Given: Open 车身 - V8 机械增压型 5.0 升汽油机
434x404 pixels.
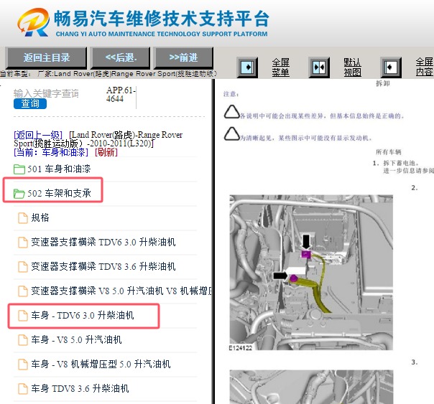Looking at the screenshot, I should (101, 364).
